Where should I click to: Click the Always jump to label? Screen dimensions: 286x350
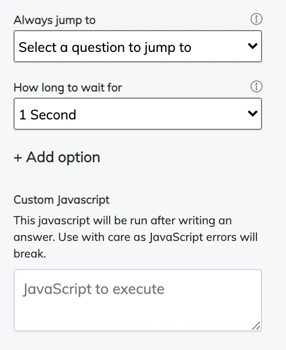click(x=55, y=20)
